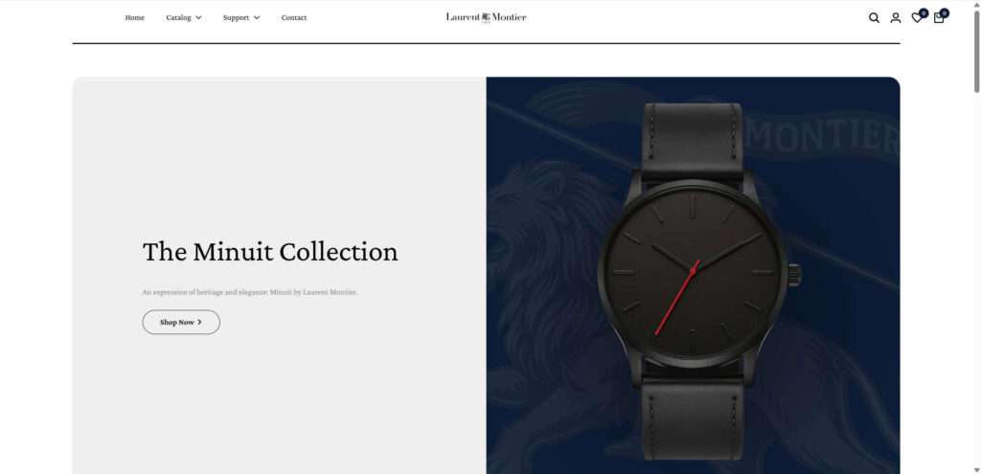
Task: Click the Minuit tagline text below heading
Action: (250, 292)
